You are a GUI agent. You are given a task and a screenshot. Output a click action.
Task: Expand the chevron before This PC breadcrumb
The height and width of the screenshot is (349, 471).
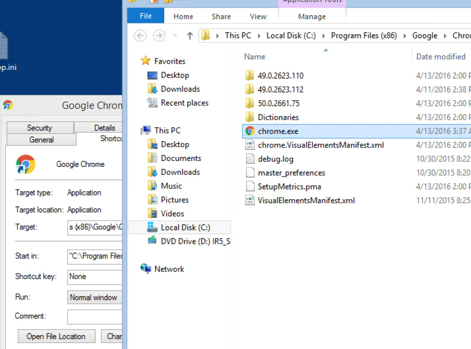click(218, 36)
